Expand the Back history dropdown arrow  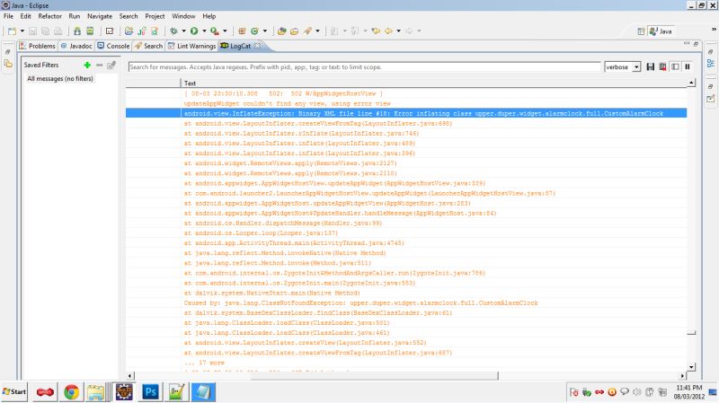(x=398, y=31)
